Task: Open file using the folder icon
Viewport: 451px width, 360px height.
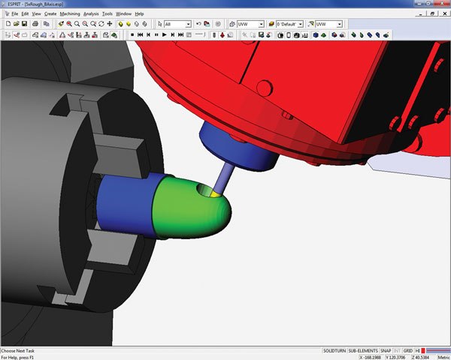Action: (x=16, y=24)
